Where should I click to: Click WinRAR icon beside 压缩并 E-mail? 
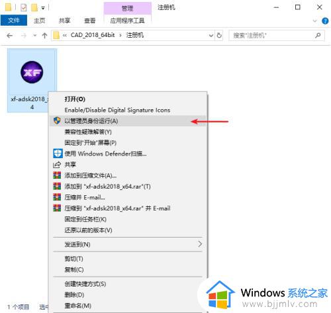click(57, 197)
